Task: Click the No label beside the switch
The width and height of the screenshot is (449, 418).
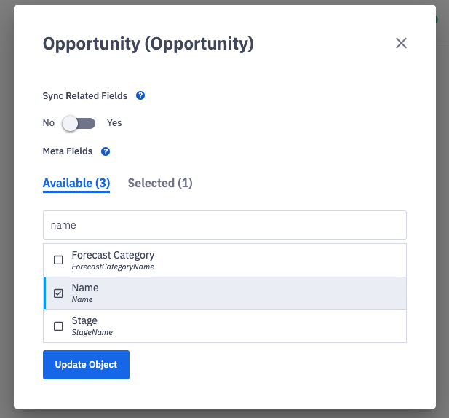Action: click(49, 123)
